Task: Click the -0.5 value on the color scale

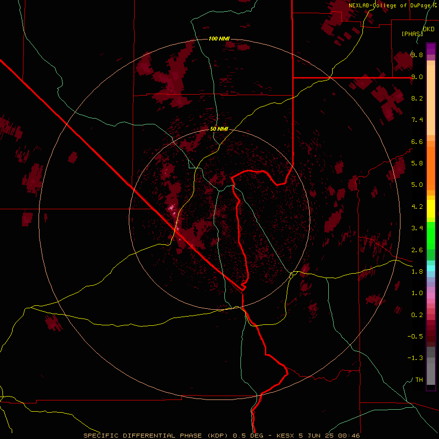Action: click(x=415, y=337)
